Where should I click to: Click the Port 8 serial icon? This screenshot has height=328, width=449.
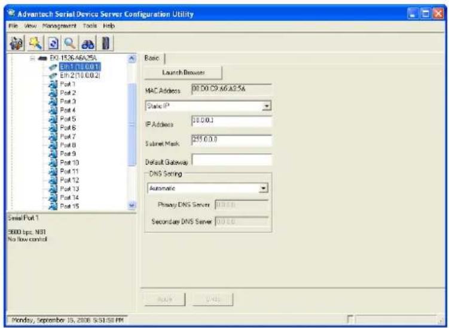53,145
